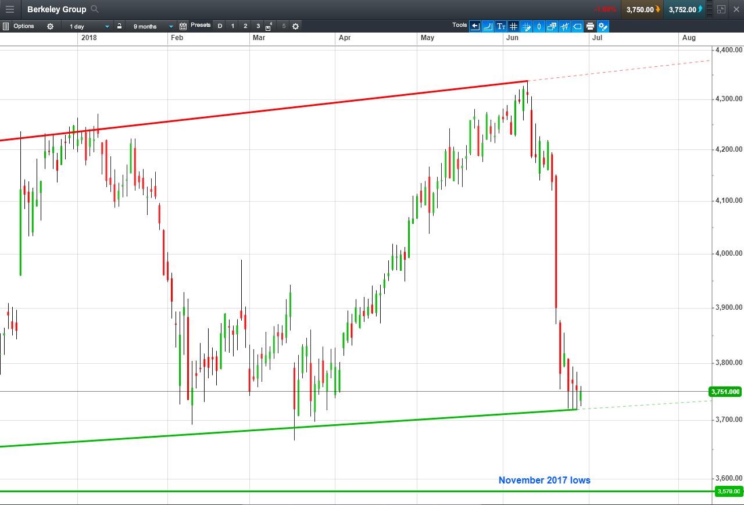Print the chart
This screenshot has height=505, width=744.
pyautogui.click(x=590, y=26)
